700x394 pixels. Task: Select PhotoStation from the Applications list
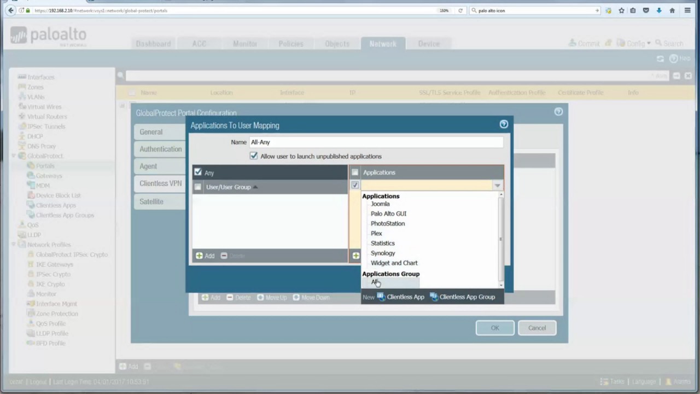coord(388,223)
